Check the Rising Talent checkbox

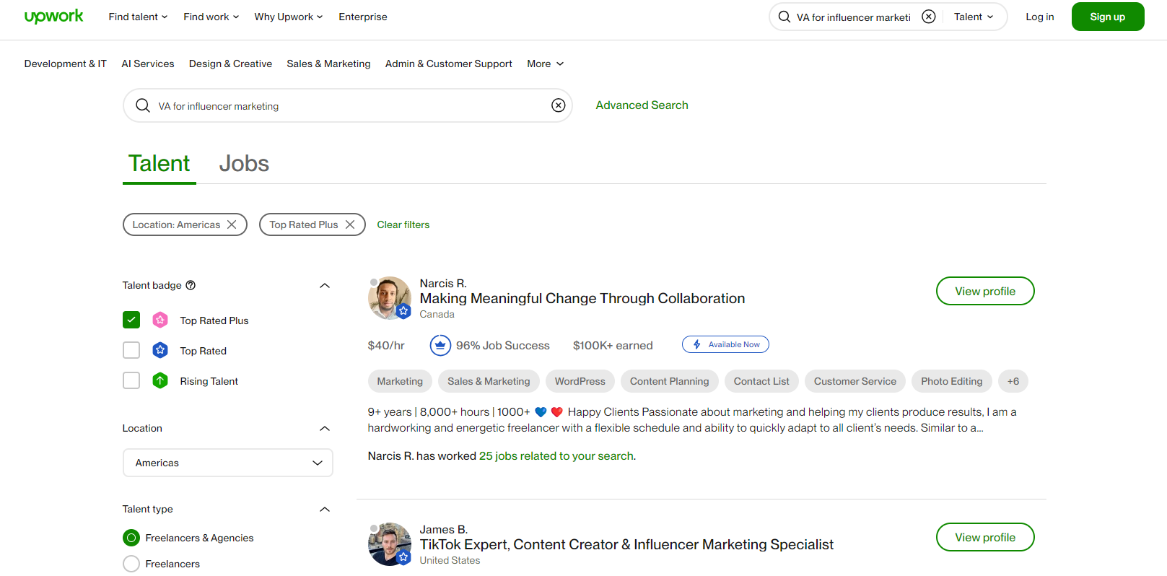[131, 380]
